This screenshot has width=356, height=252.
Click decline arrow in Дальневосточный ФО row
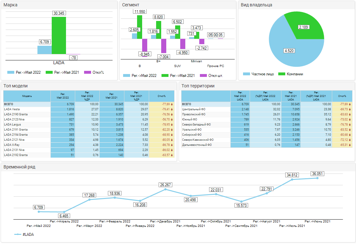click(x=350, y=145)
